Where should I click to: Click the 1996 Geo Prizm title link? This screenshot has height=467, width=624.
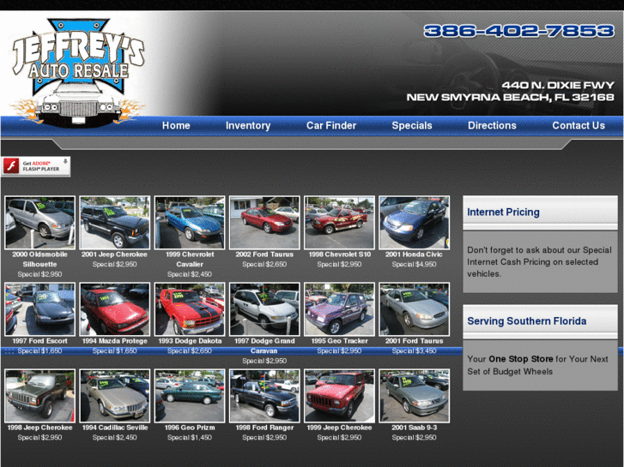click(190, 428)
